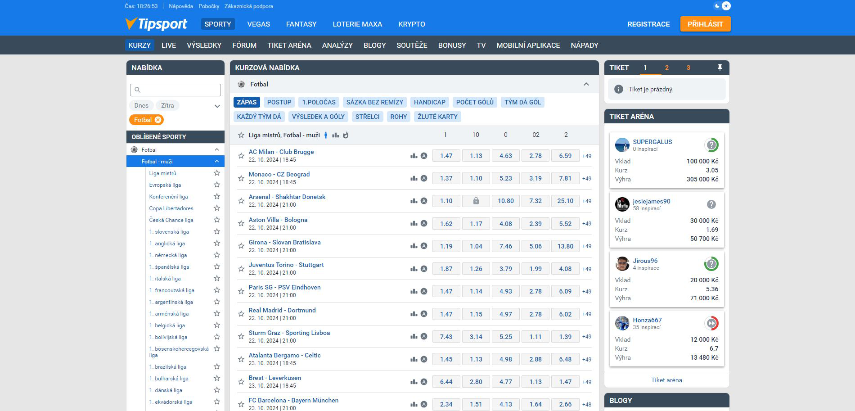Show +49 more bets for Paris SG - PSV

[x=587, y=291]
